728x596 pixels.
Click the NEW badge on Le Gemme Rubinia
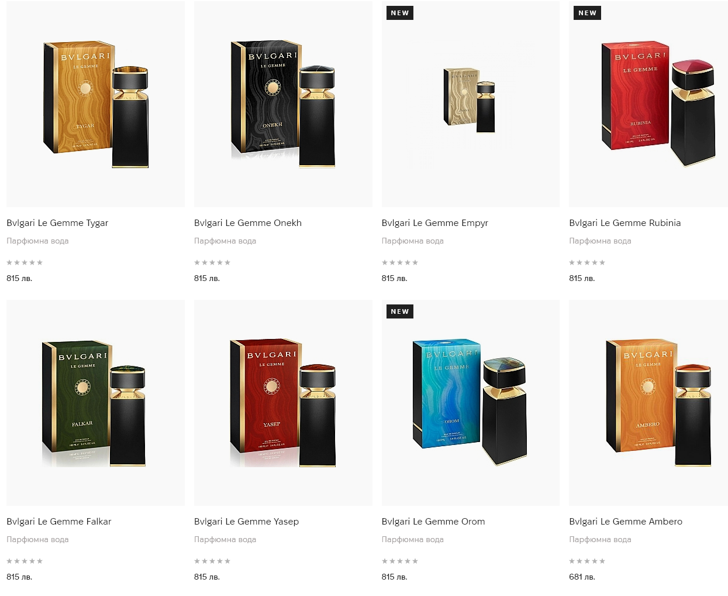pos(588,13)
